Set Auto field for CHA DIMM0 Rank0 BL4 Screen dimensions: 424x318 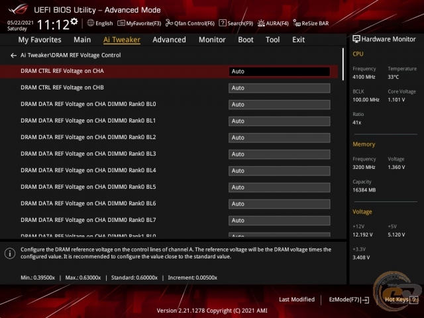click(x=280, y=171)
